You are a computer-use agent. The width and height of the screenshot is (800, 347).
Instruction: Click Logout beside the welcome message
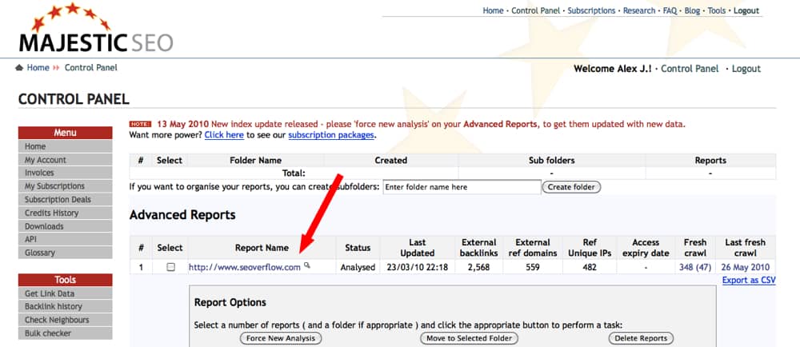746,69
